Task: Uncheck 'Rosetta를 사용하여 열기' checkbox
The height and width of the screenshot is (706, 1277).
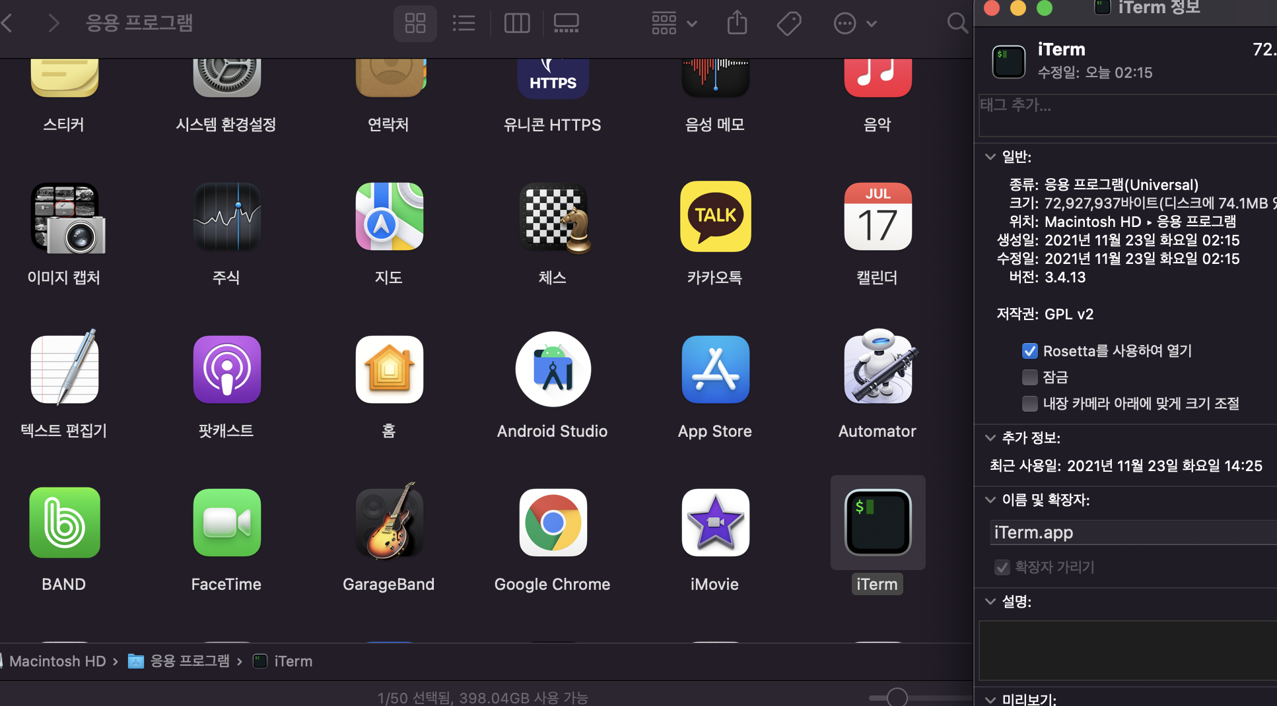Action: point(1030,351)
